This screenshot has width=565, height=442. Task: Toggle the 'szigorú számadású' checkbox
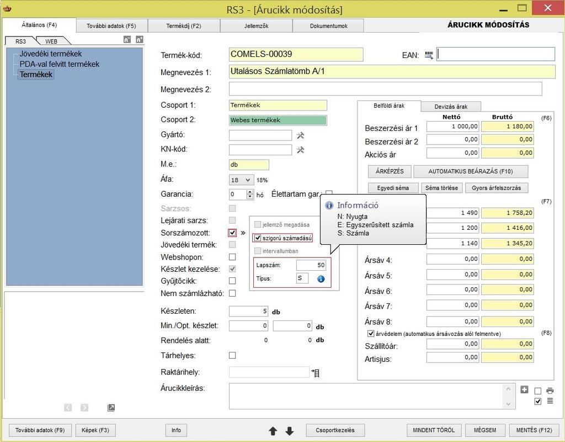click(258, 238)
